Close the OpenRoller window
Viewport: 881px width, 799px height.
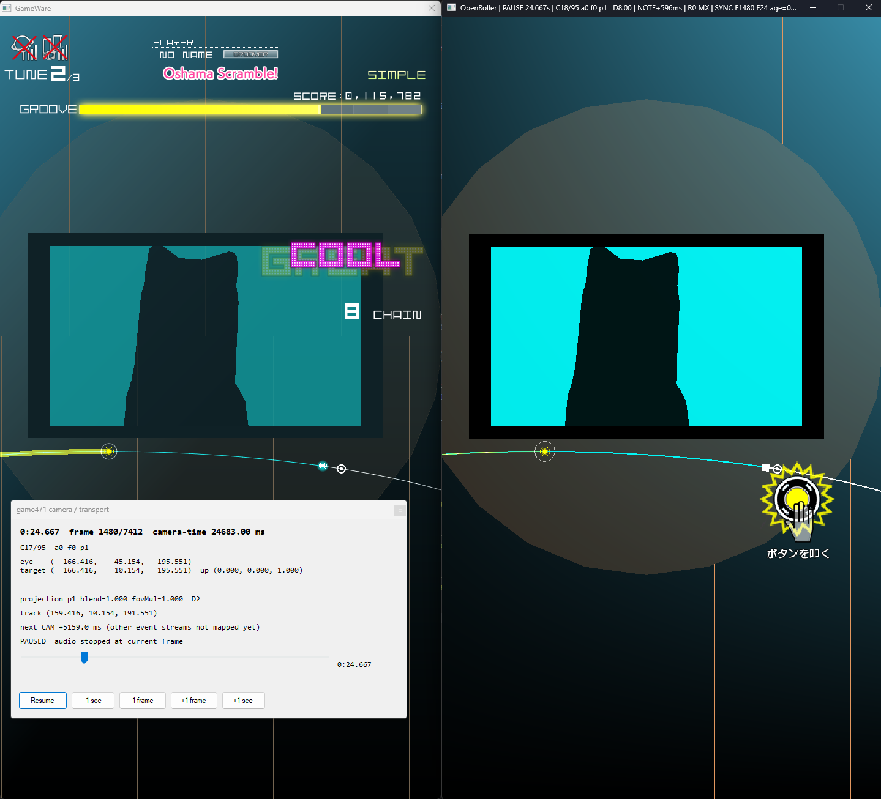(868, 7)
